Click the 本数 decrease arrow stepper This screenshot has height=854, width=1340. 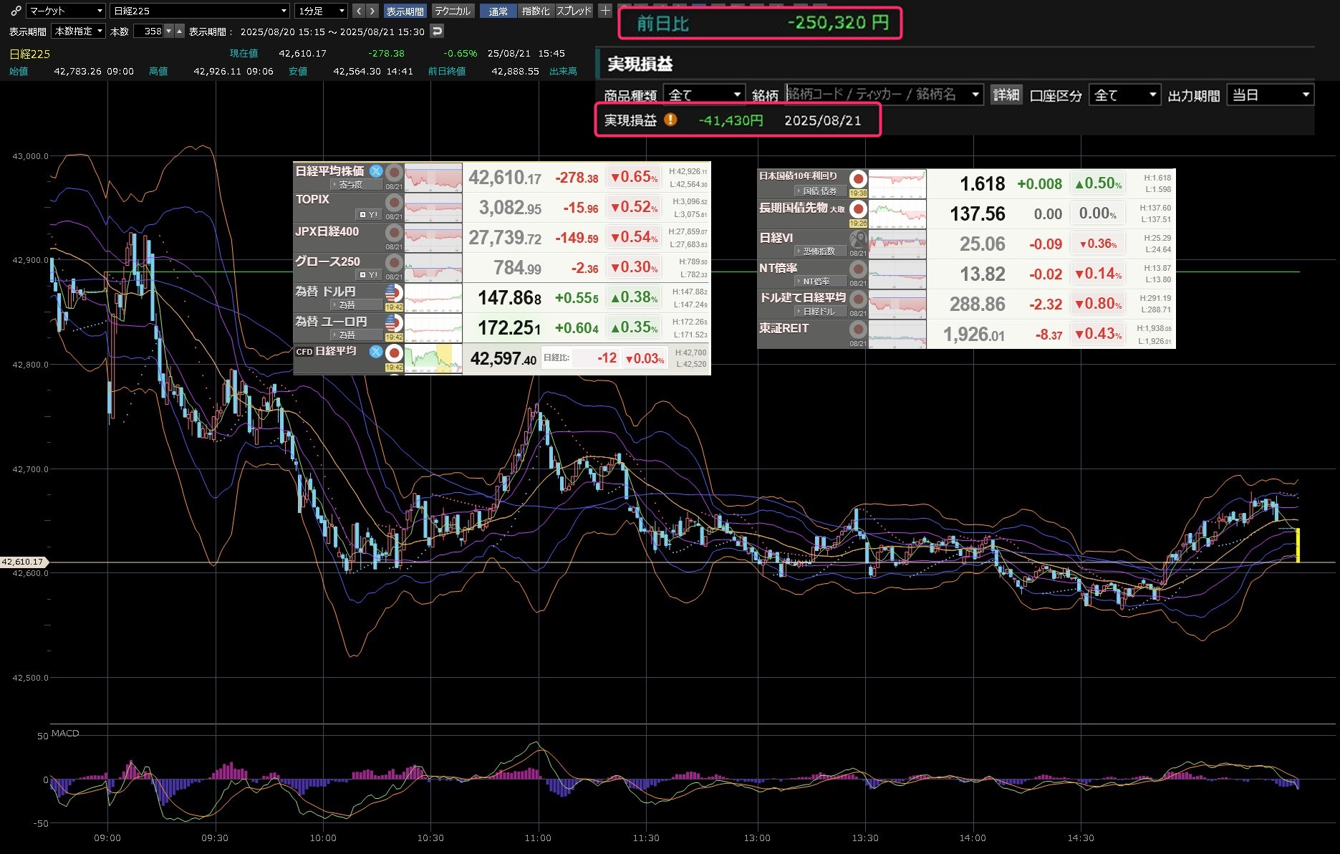click(x=169, y=32)
